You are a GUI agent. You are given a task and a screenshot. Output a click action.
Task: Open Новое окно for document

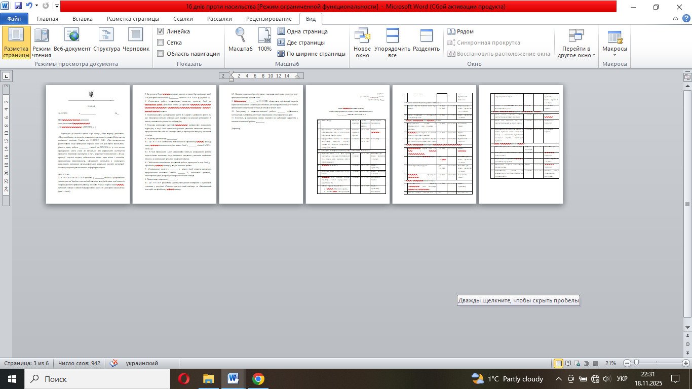tap(362, 43)
